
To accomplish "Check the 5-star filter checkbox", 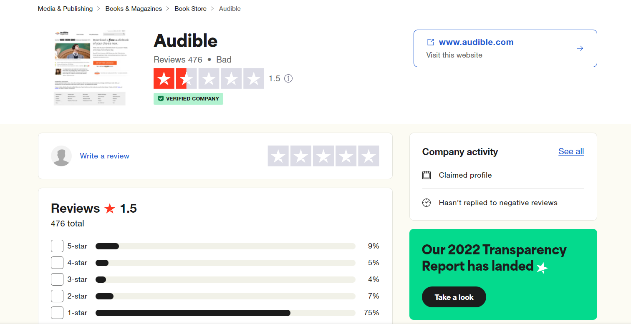I will pos(57,246).
